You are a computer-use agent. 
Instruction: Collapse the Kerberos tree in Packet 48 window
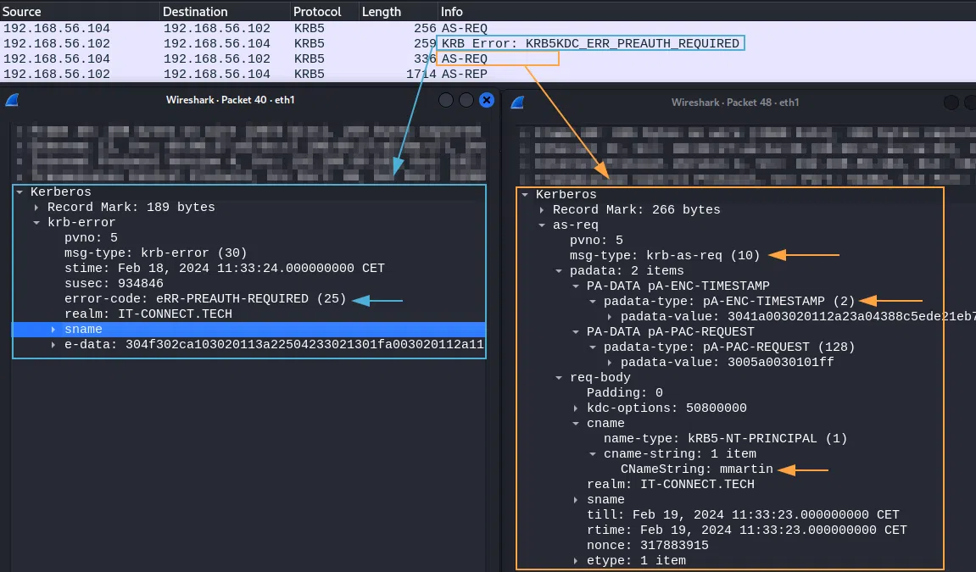click(526, 195)
